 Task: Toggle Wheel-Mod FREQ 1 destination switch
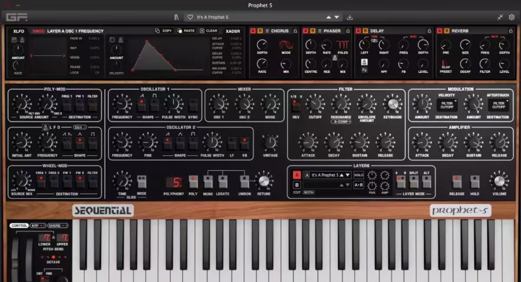click(41, 181)
